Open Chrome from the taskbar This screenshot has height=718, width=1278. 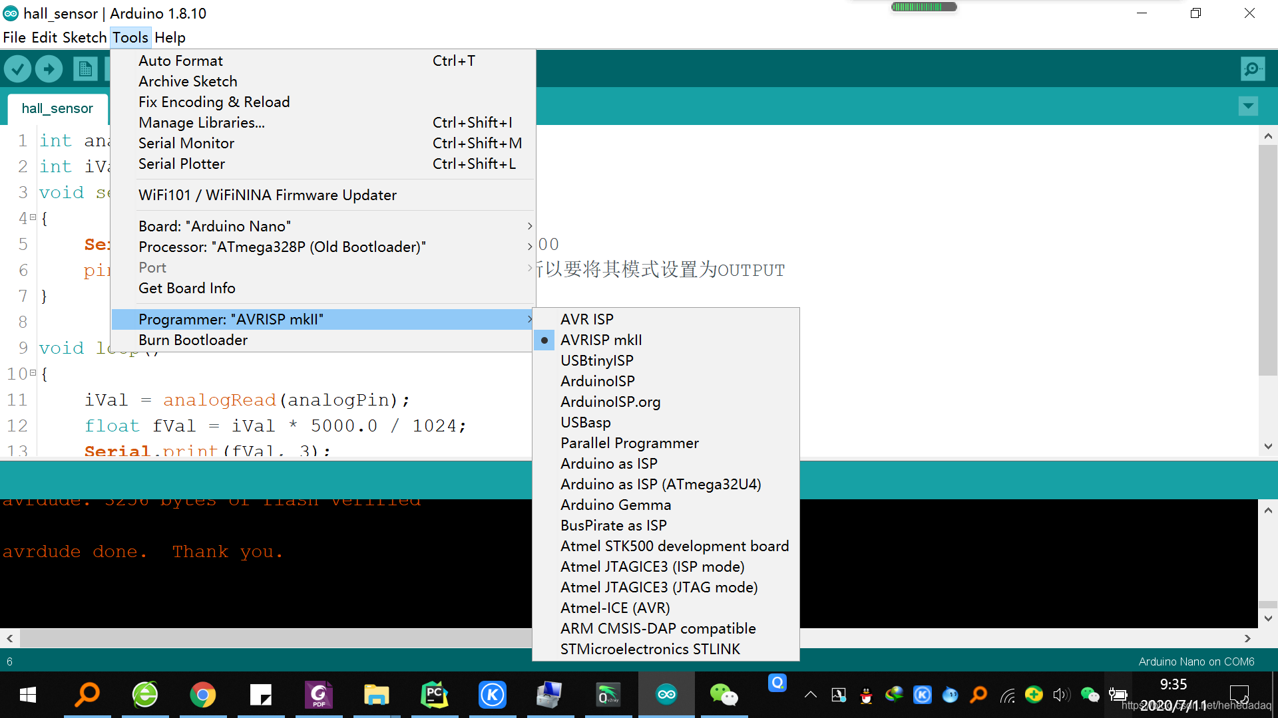point(203,694)
